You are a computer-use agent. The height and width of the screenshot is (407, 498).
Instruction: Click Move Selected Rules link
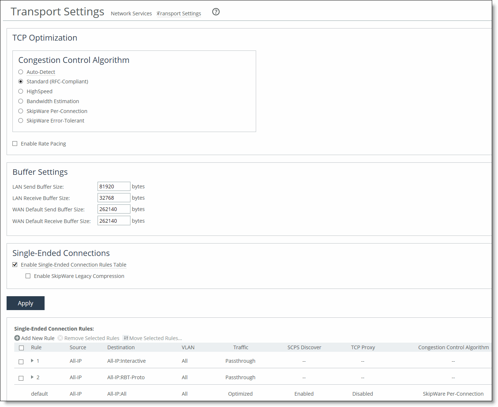[156, 338]
